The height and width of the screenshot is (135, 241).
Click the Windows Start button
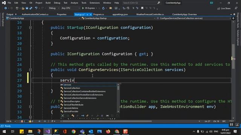[4, 132]
